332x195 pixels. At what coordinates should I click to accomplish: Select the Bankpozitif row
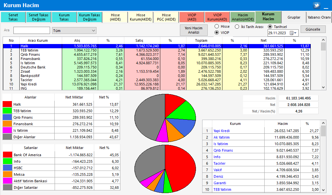pos(157,76)
